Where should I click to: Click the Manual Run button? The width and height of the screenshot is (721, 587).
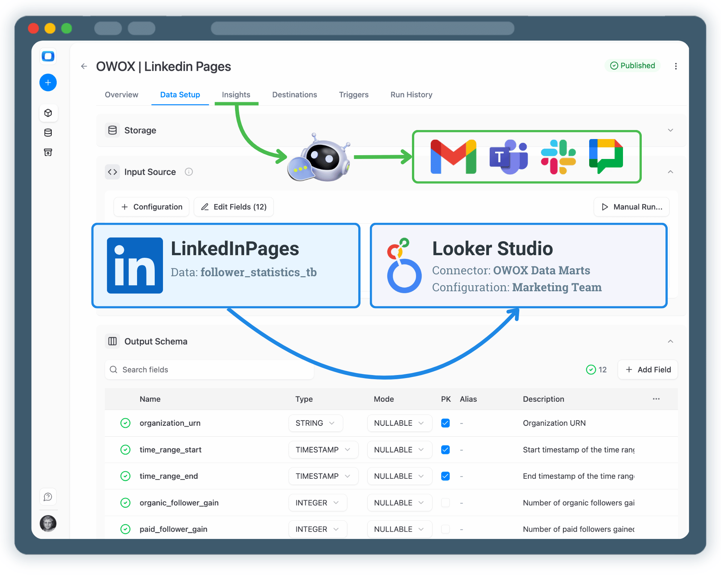tap(631, 207)
